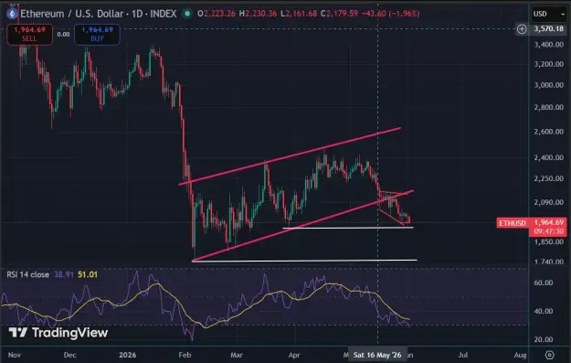Click the green market status dot
The width and height of the screenshot is (571, 363).
(187, 14)
